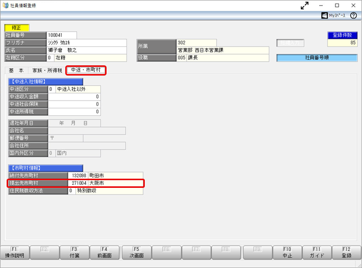Go to previous screen with F4 前画面

[x=105, y=253]
